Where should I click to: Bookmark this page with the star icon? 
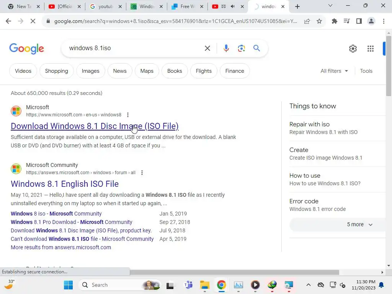pyautogui.click(x=319, y=21)
